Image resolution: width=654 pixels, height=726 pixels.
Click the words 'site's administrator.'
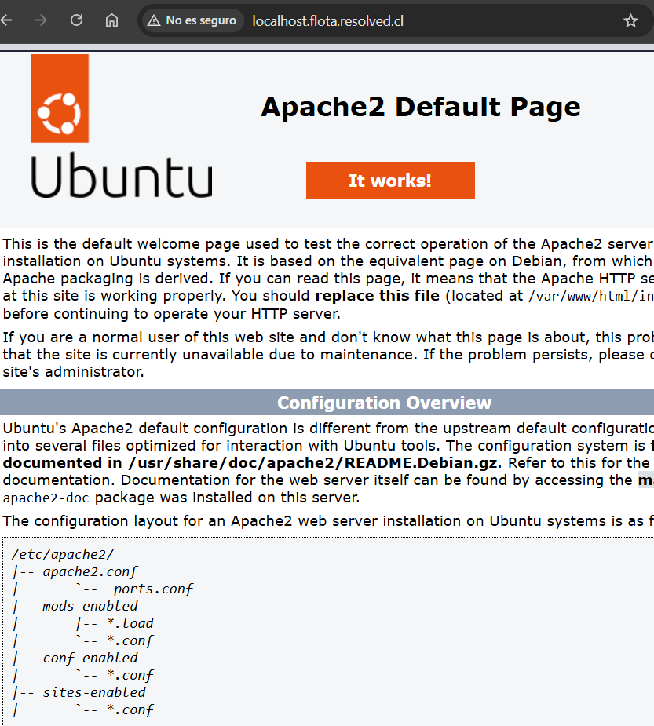(x=73, y=372)
